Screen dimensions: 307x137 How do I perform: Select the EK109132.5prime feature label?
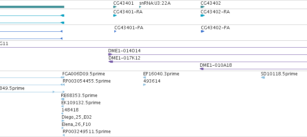coord(81,103)
